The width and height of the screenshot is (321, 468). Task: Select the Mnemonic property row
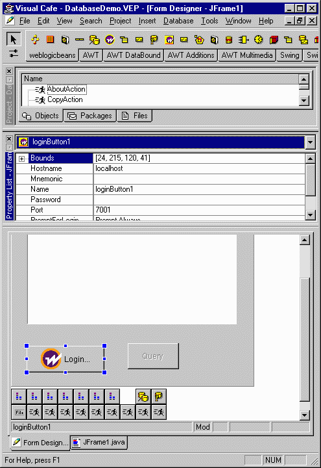pyautogui.click(x=160, y=179)
